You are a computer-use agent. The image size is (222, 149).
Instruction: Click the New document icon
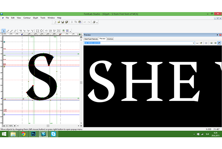coord(55,22)
